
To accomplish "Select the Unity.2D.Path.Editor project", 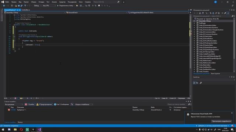I will pos(206,36).
